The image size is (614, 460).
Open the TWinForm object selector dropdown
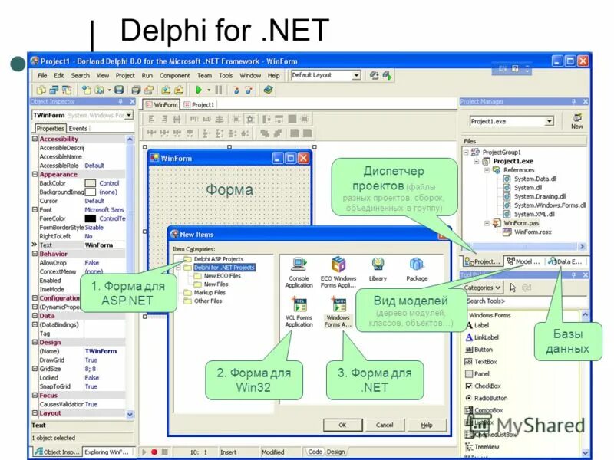point(129,115)
